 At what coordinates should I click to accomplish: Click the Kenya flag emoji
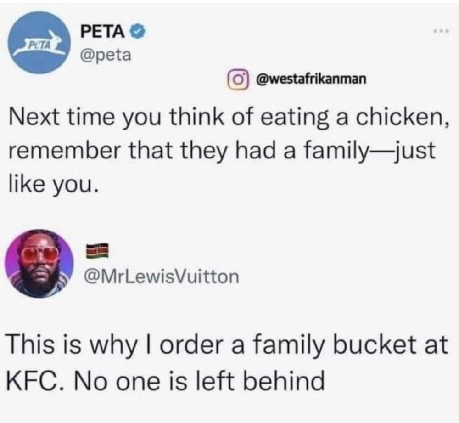(x=97, y=251)
